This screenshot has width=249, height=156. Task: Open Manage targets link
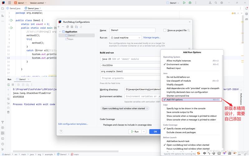coord(152,37)
